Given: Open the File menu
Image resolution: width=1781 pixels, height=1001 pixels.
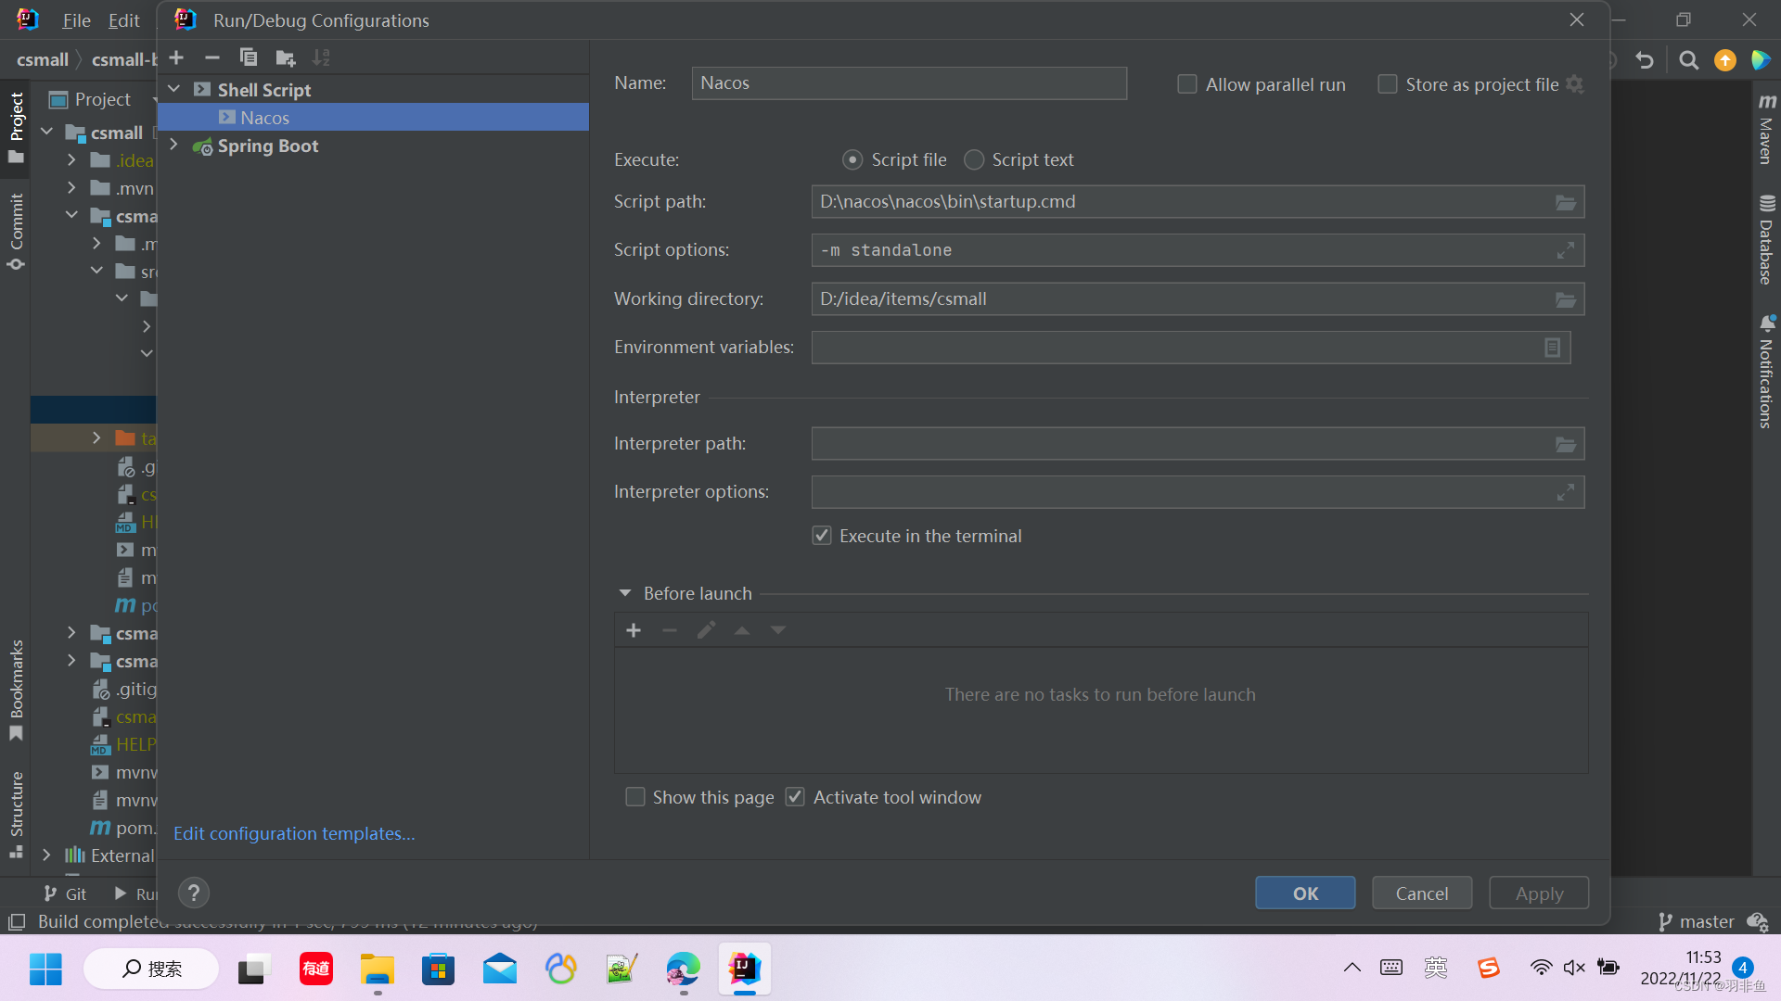Looking at the screenshot, I should tap(76, 20).
